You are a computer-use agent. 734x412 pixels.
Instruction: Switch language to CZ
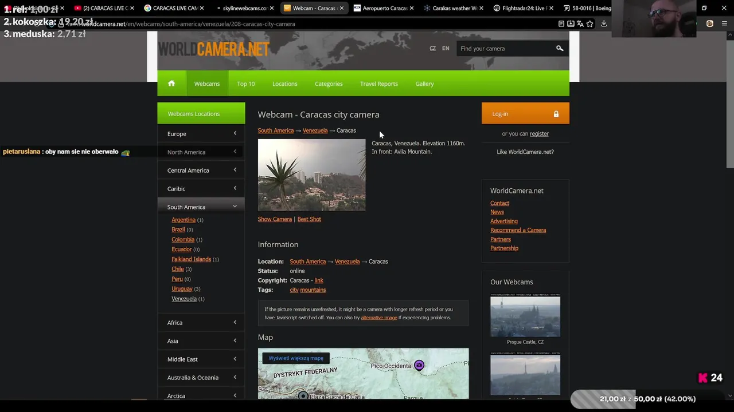click(x=433, y=49)
